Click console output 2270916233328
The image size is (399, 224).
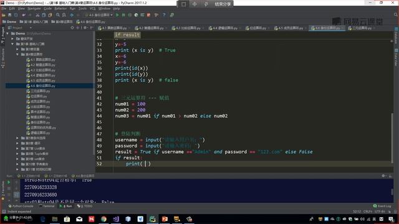pos(41,187)
